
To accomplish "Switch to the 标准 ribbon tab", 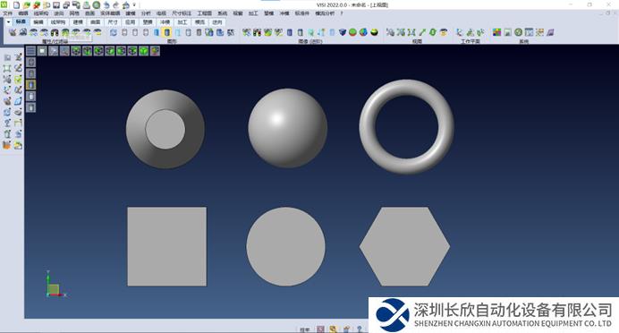I will [21, 22].
